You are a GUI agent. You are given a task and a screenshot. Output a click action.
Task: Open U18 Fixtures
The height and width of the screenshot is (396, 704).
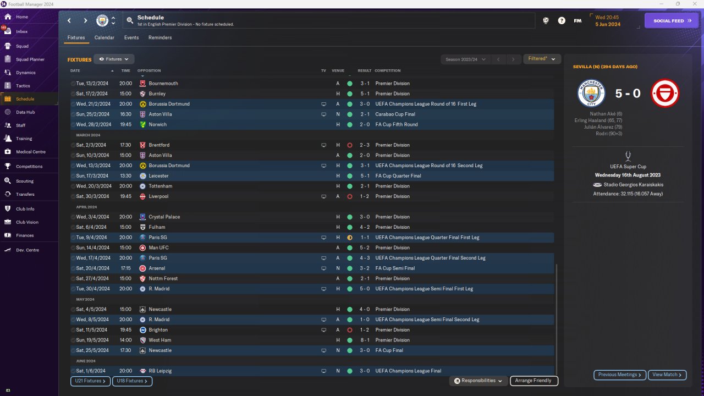point(132,381)
